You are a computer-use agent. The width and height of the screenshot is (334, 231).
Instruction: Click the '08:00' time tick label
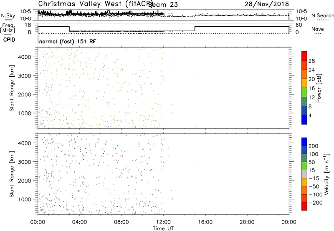point(121,222)
